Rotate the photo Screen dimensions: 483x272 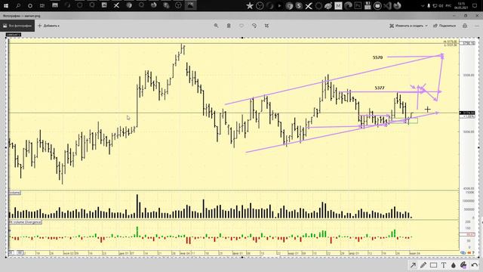(254, 26)
